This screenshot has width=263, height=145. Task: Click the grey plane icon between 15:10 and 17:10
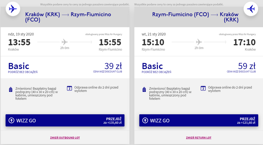[199, 42]
